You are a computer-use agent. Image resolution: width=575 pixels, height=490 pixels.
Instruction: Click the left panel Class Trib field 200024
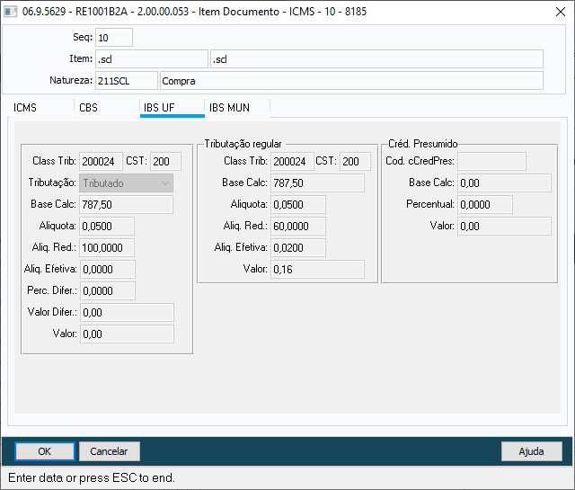click(101, 162)
